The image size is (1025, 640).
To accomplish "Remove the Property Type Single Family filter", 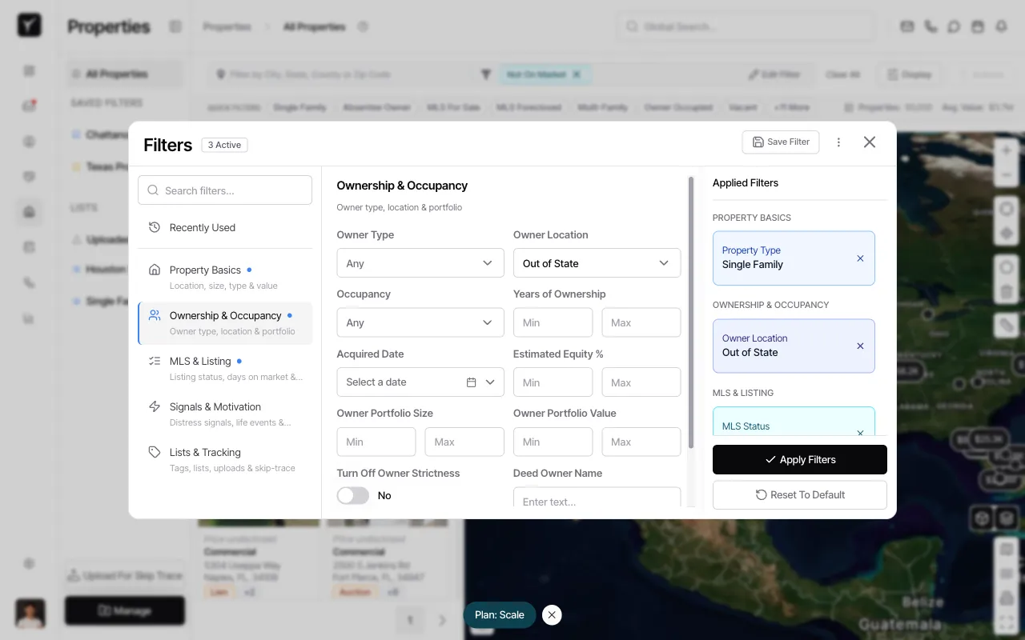I will point(860,258).
